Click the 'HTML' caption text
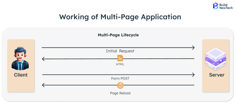 [x=120, y=64]
